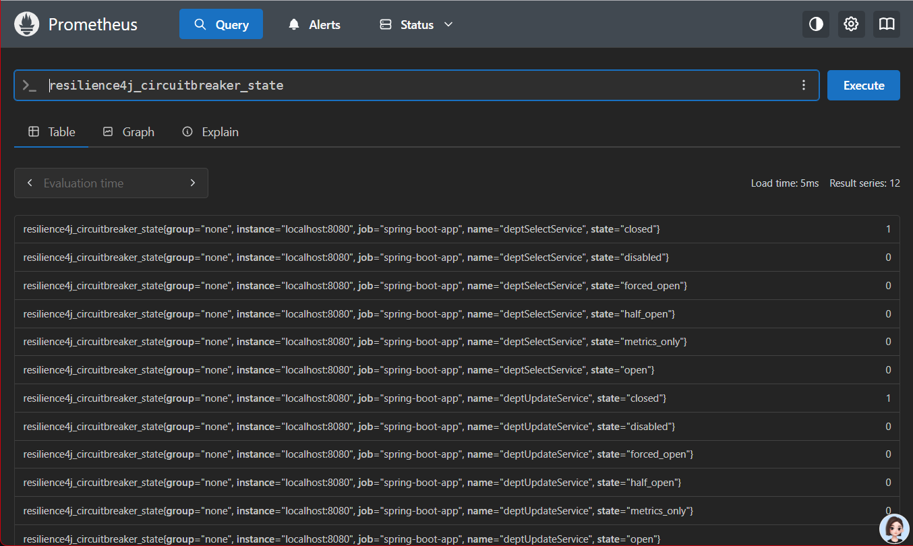The width and height of the screenshot is (913, 546).
Task: Click the Result series: 12 text
Action: (x=864, y=183)
